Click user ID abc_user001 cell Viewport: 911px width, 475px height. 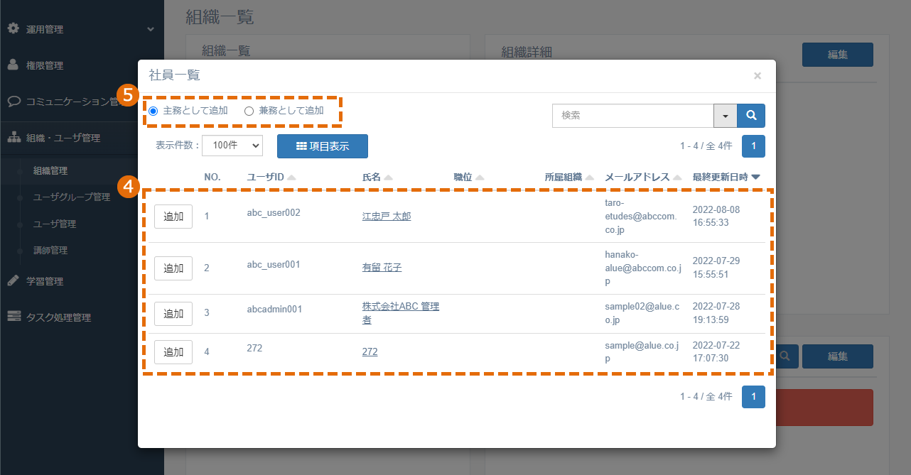click(274, 264)
